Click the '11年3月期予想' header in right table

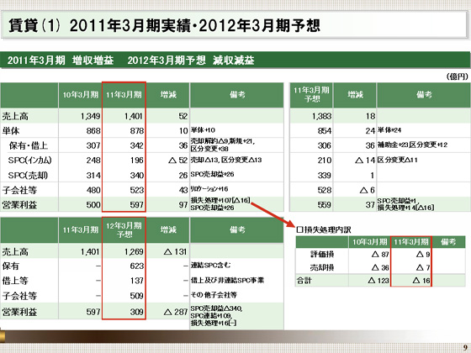click(311, 94)
